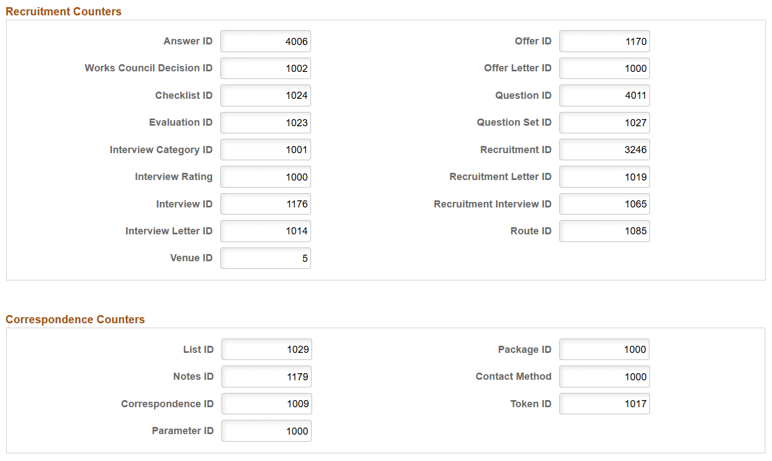Click the Interview Category ID field
Image resolution: width=772 pixels, height=461 pixels.
coord(265,149)
